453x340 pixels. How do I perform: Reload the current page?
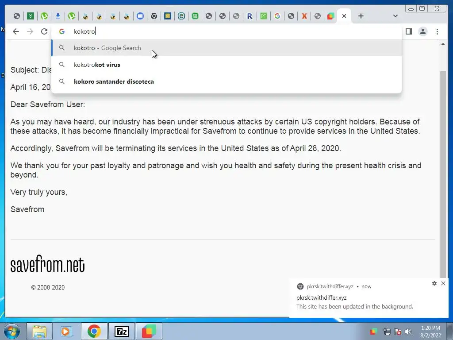(x=44, y=31)
